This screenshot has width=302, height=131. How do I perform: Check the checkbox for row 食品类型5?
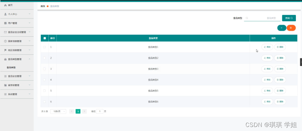pyautogui.click(x=44, y=91)
